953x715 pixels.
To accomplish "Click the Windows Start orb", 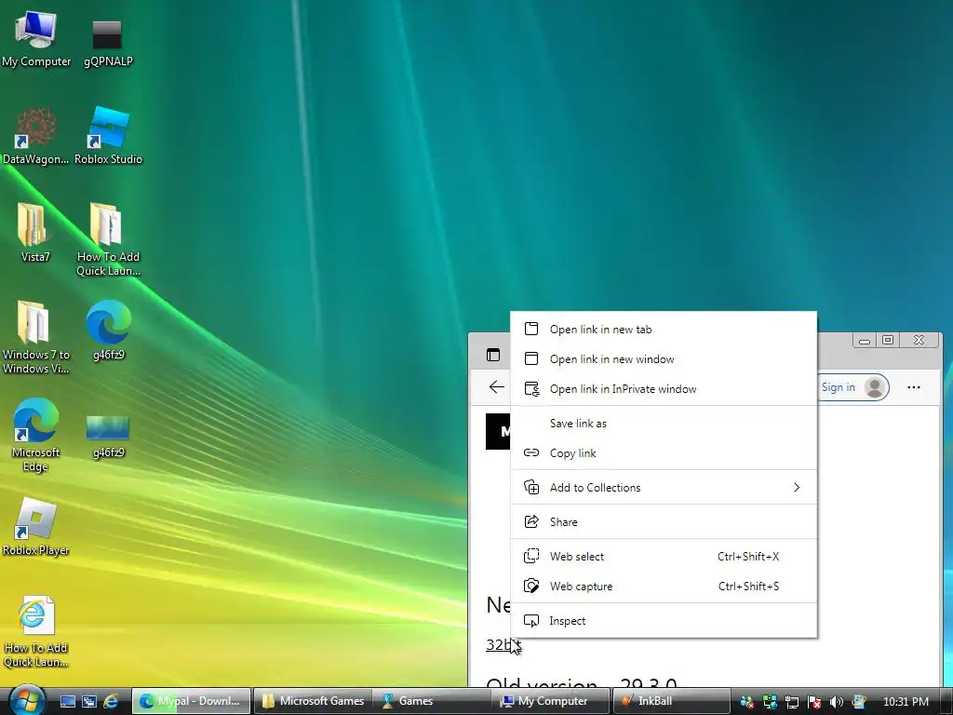I will click(26, 700).
